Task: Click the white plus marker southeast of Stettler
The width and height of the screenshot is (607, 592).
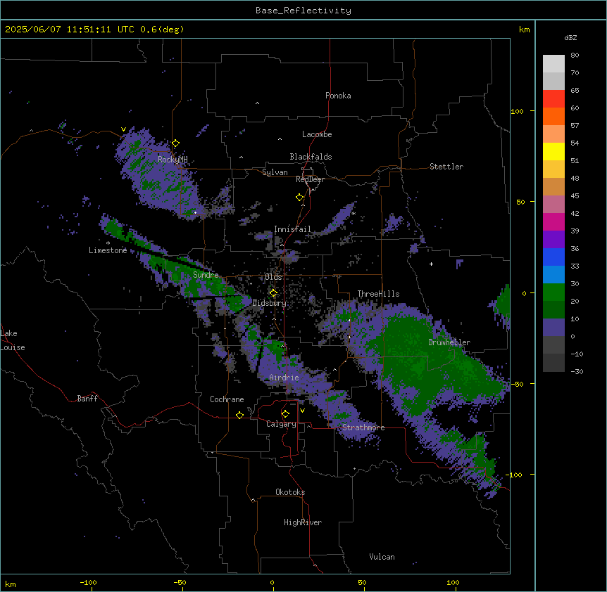Action: (x=431, y=264)
